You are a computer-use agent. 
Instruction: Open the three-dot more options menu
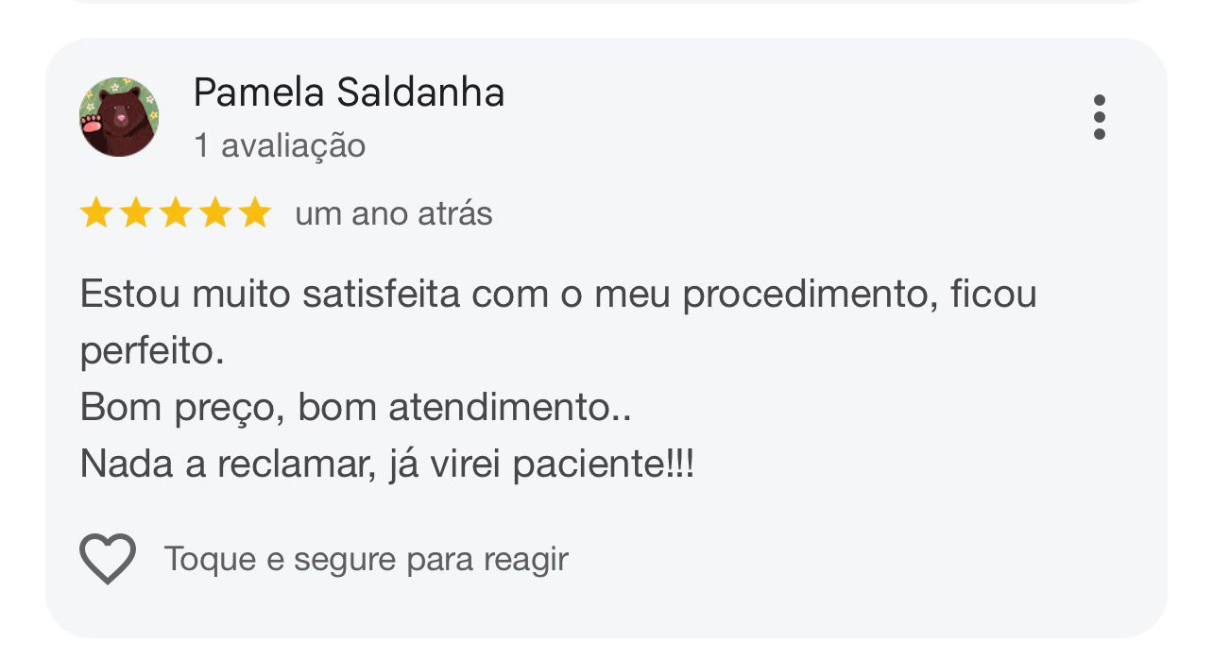point(1099,117)
